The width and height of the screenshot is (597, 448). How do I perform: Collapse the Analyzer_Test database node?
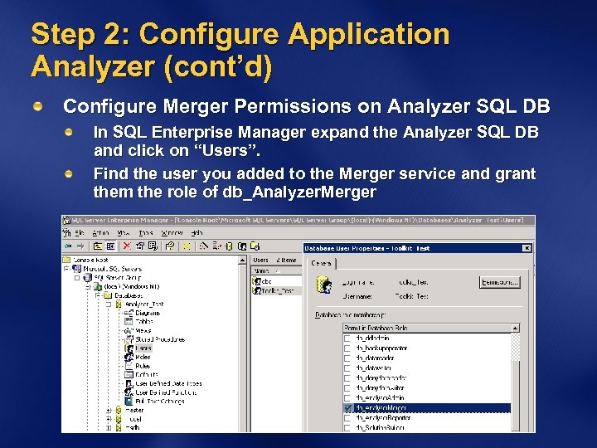click(109, 304)
